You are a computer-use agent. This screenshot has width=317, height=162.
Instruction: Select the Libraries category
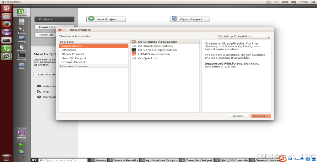click(x=94, y=50)
